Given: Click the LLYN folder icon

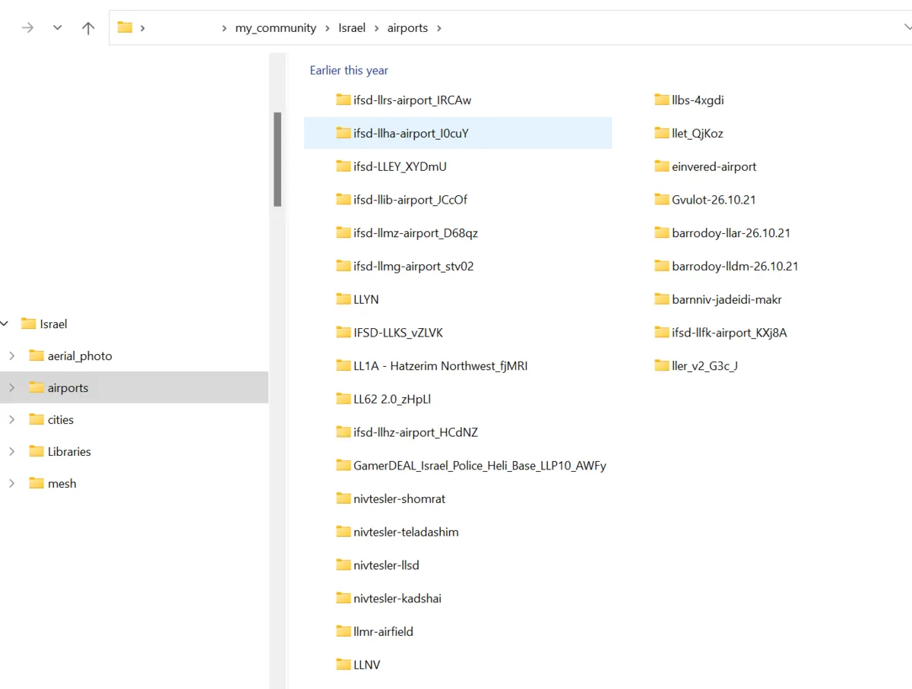Looking at the screenshot, I should point(344,299).
